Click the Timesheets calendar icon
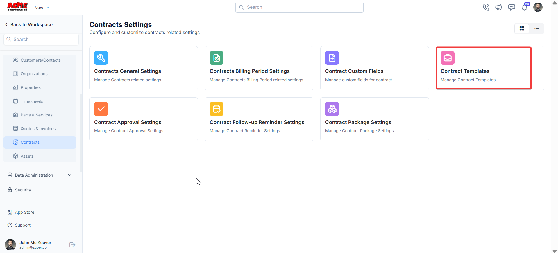Viewport: 558px width, 253px height. 16,101
